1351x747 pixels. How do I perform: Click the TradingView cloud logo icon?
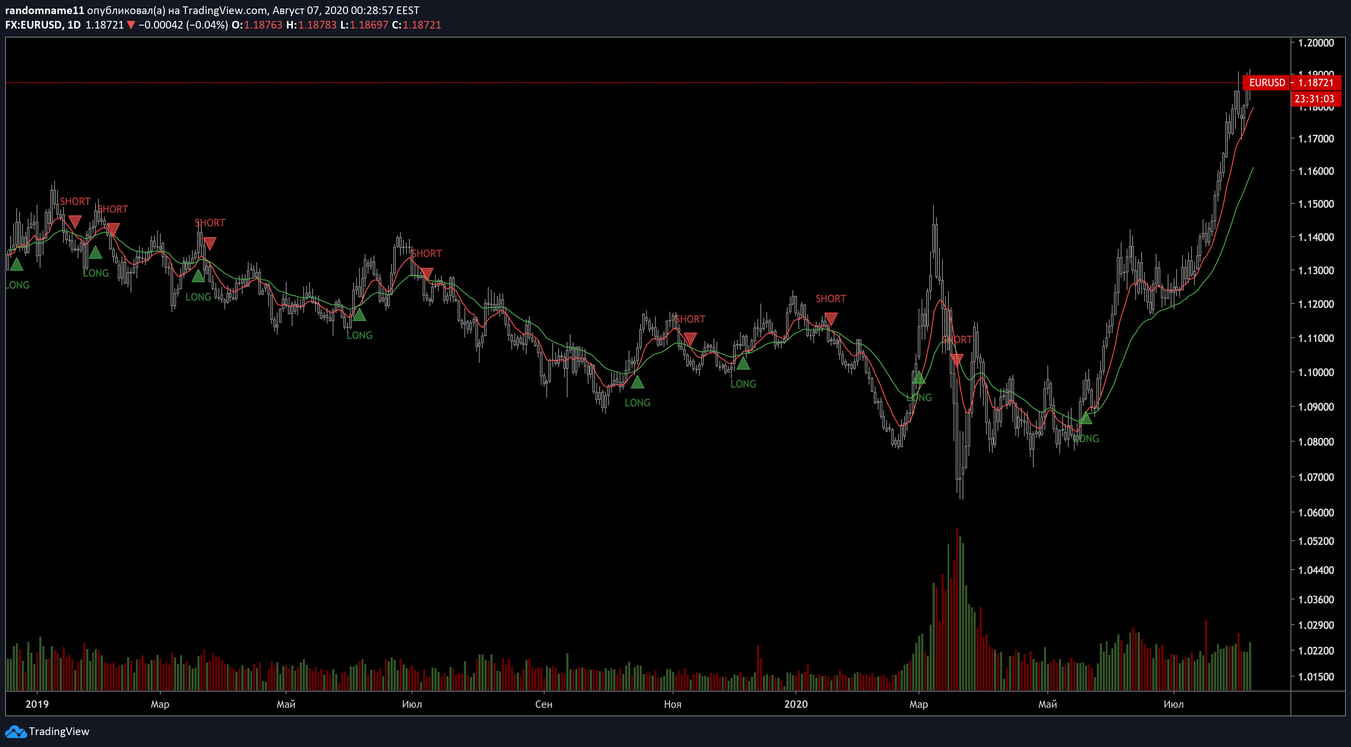coord(15,732)
